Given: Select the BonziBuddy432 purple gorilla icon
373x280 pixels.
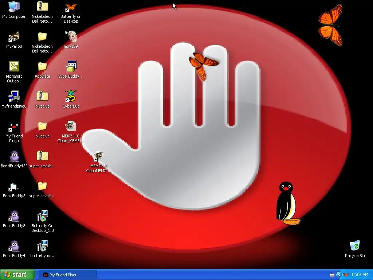Looking at the screenshot, I should click(x=14, y=156).
